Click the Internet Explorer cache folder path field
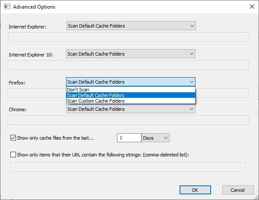 [128, 37]
